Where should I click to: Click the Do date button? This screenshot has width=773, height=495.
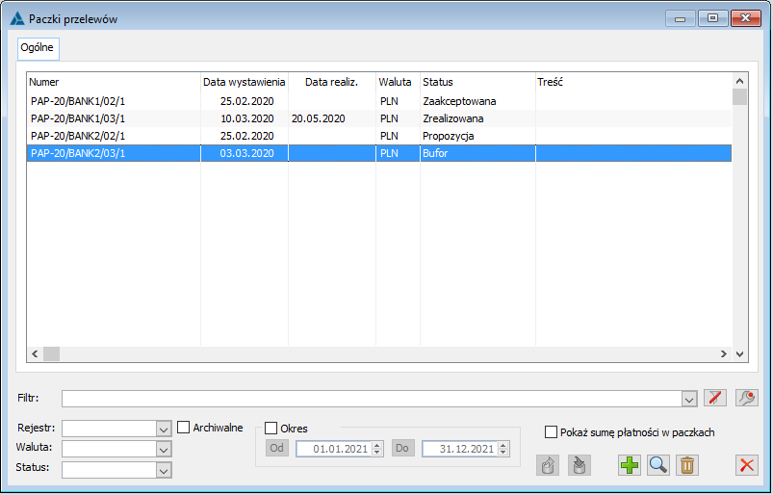click(x=402, y=448)
